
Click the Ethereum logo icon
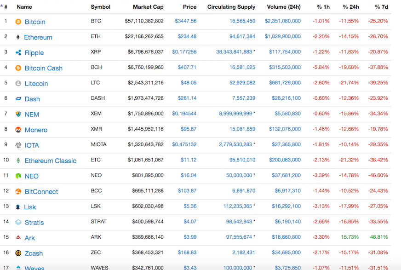(18, 37)
